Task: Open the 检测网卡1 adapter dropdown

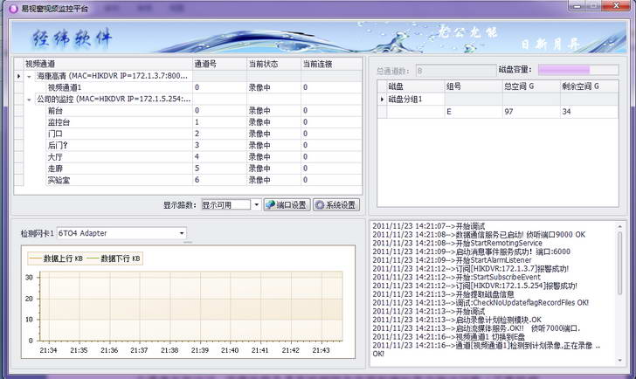Action: coord(182,233)
